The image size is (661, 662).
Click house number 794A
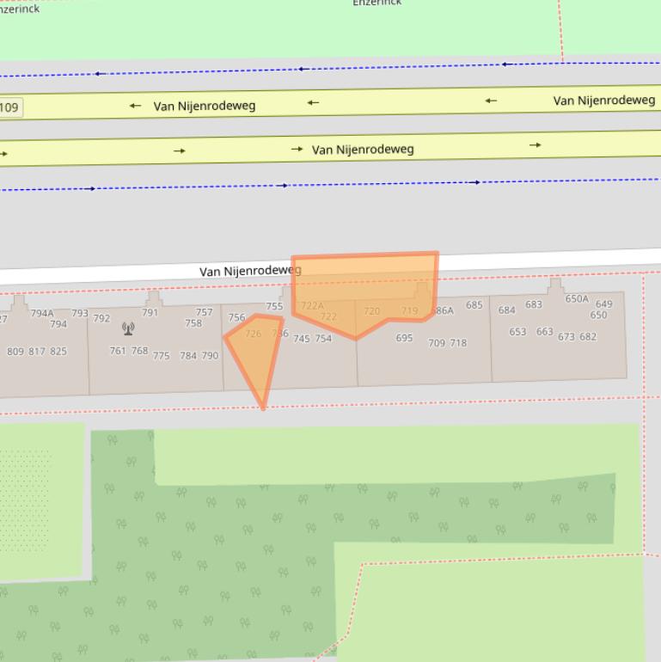[42, 314]
